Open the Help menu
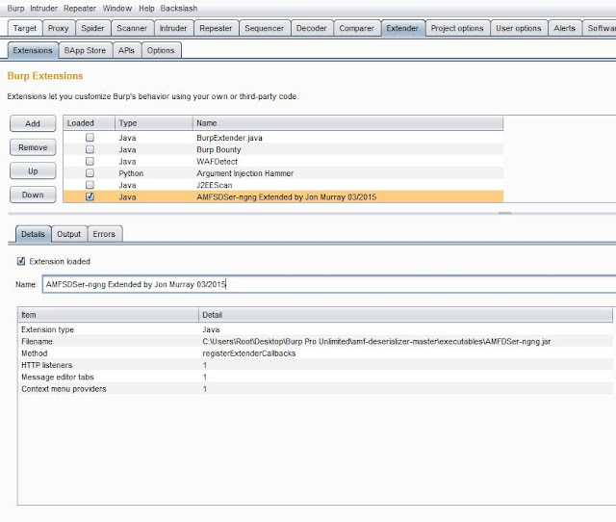This screenshot has width=616, height=522. click(x=146, y=9)
